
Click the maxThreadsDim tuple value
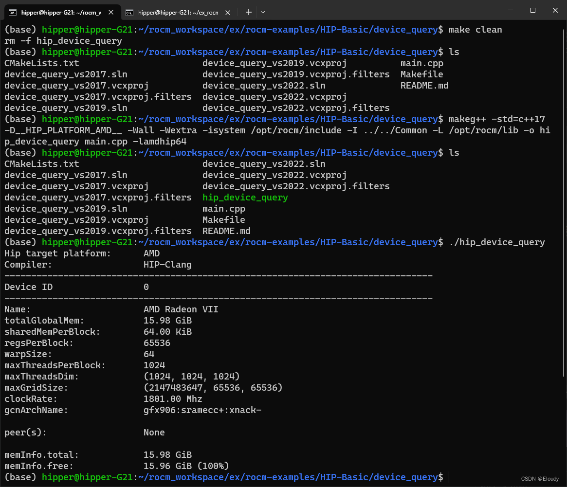pyautogui.click(x=192, y=377)
